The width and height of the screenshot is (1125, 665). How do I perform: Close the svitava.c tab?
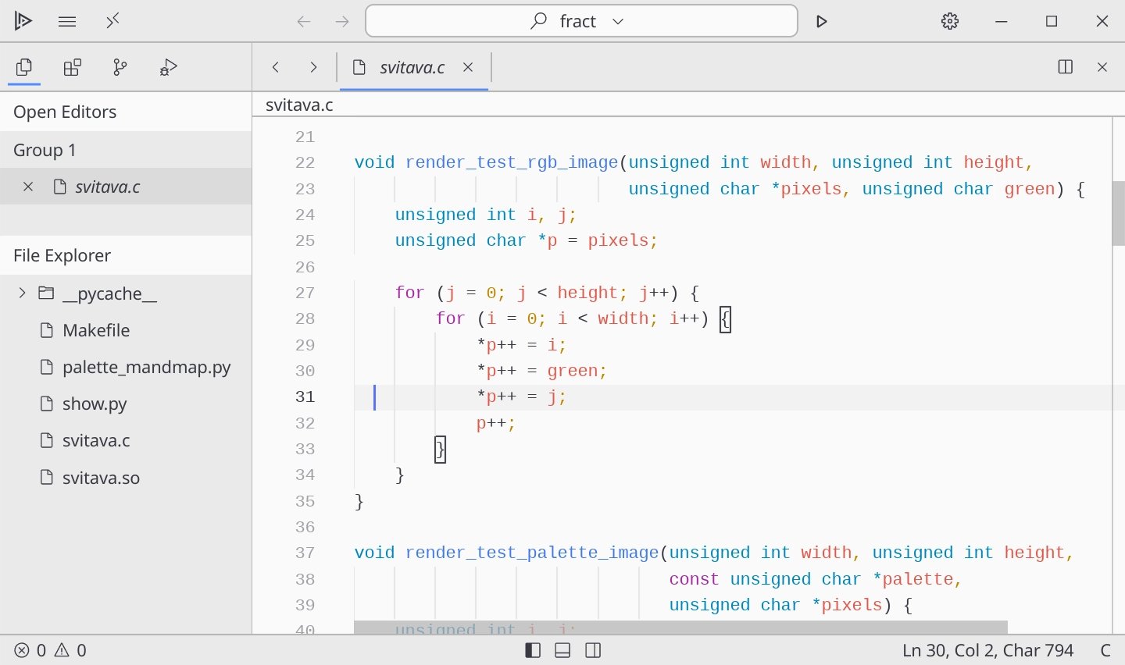coord(468,67)
